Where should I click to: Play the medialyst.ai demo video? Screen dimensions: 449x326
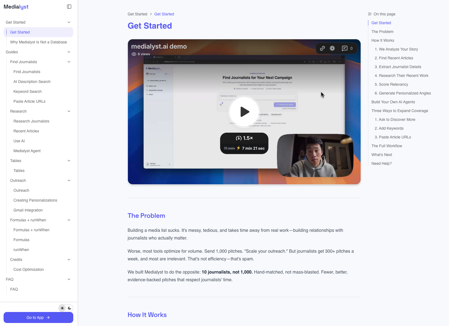244,112
